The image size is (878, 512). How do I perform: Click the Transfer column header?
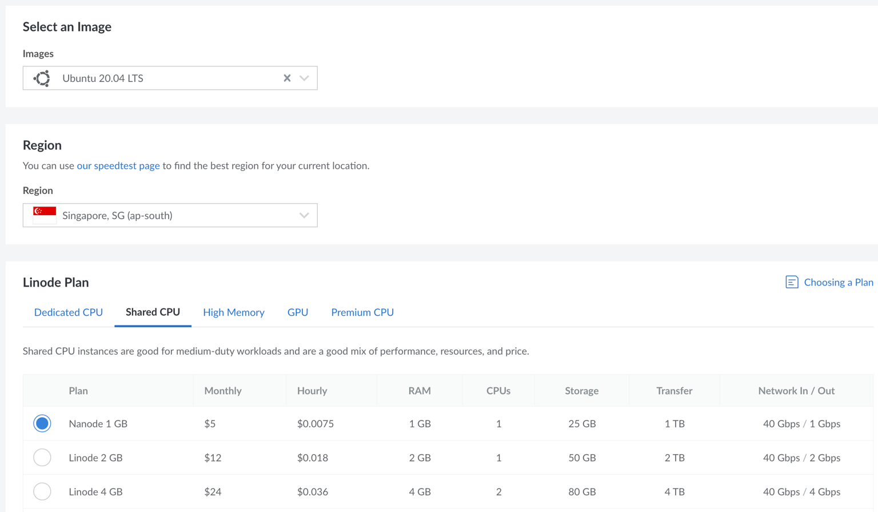(x=675, y=391)
